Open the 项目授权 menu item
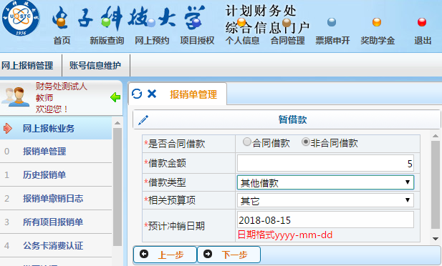Image resolution: width=442 pixels, height=266 pixels. click(197, 41)
